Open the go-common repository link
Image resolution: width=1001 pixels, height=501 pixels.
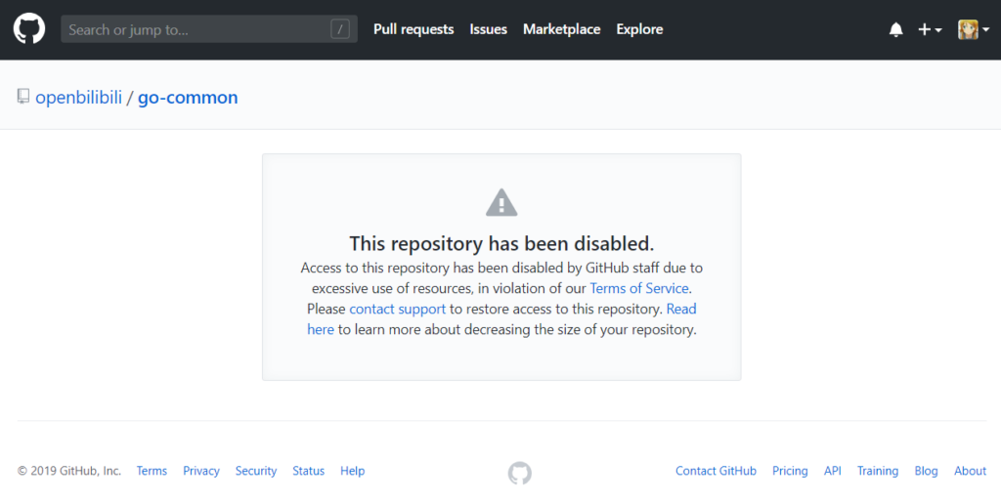[188, 98]
